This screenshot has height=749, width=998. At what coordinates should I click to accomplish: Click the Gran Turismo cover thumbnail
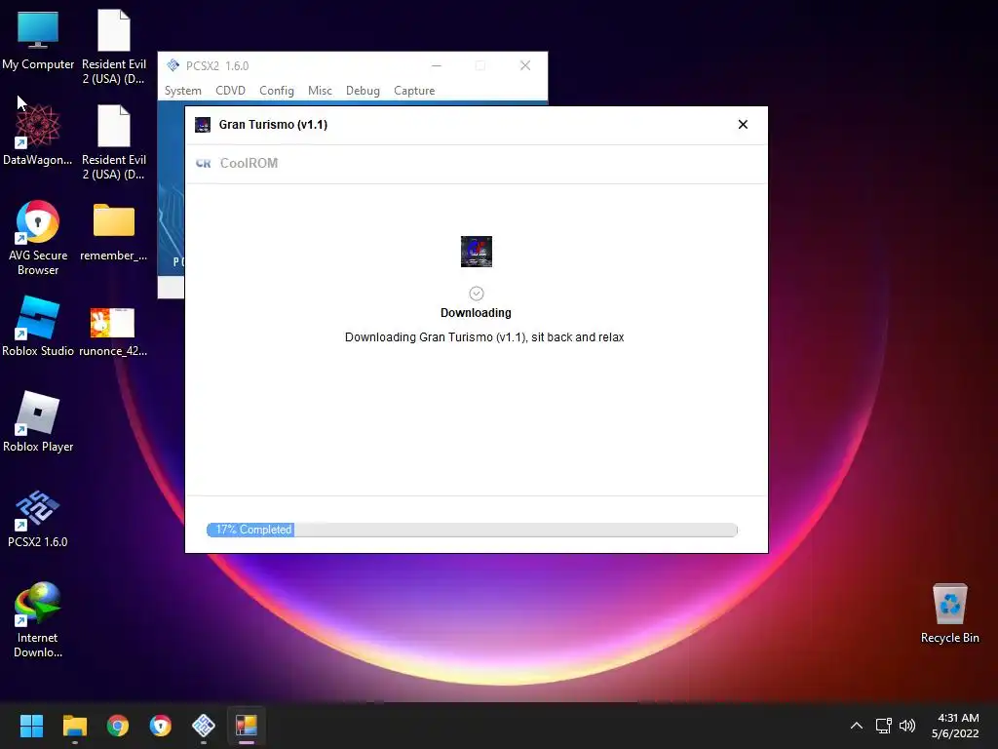click(x=476, y=252)
